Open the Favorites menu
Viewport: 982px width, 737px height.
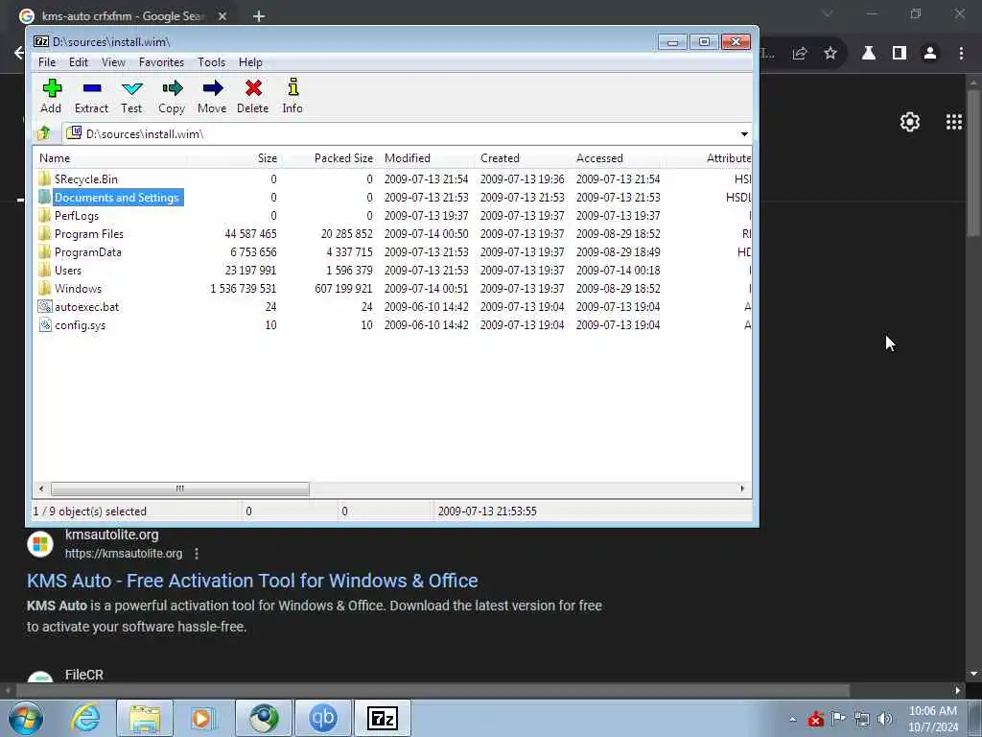[x=161, y=62]
